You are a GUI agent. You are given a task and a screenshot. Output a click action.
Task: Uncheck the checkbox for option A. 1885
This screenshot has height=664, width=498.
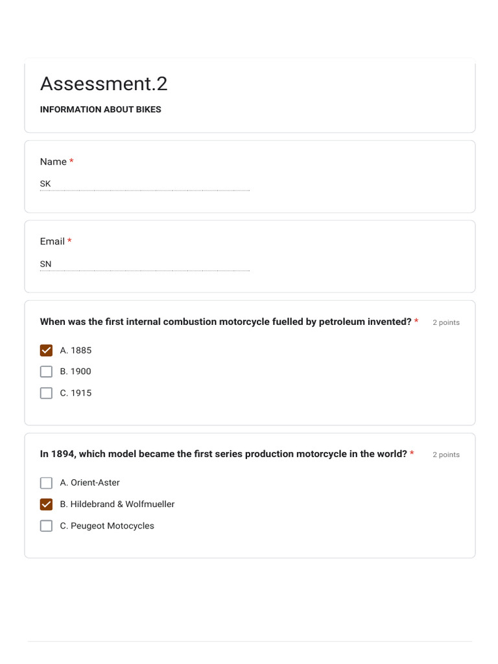coord(46,351)
